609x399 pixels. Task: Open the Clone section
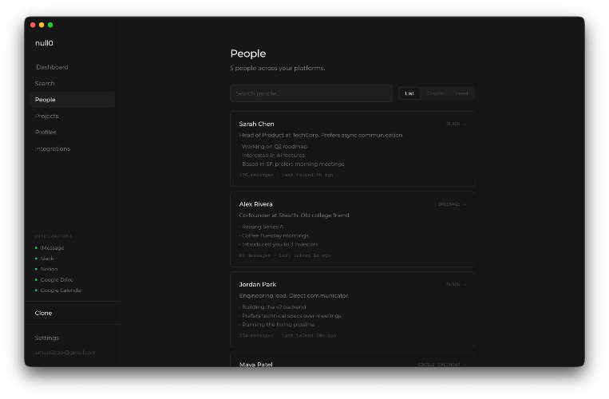[43, 313]
